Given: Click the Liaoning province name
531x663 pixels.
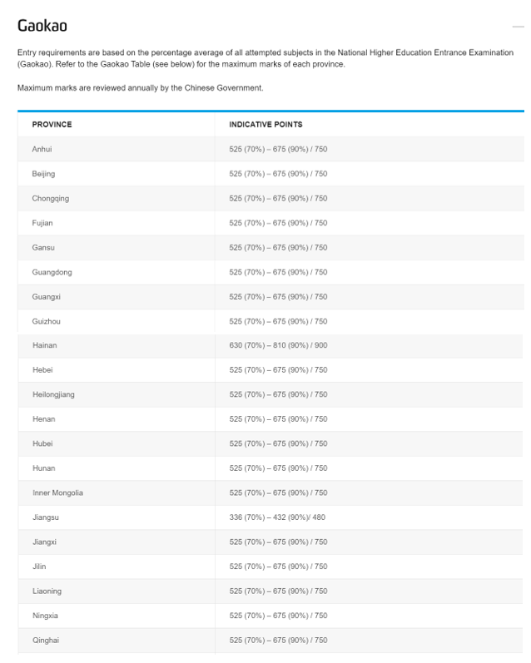Looking at the screenshot, I should point(47,591).
